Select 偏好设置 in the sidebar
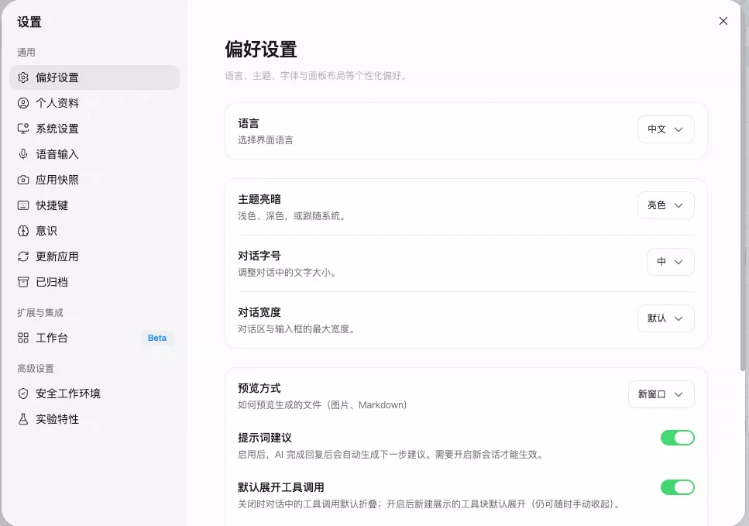 94,77
